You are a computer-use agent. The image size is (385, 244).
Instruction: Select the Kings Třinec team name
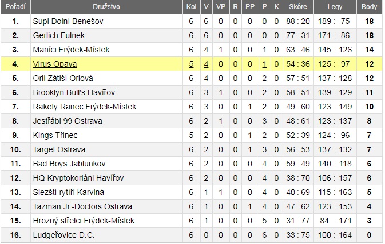(x=55, y=135)
